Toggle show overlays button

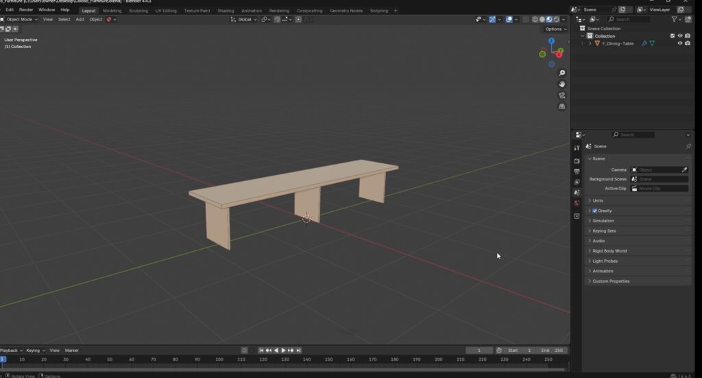point(509,19)
